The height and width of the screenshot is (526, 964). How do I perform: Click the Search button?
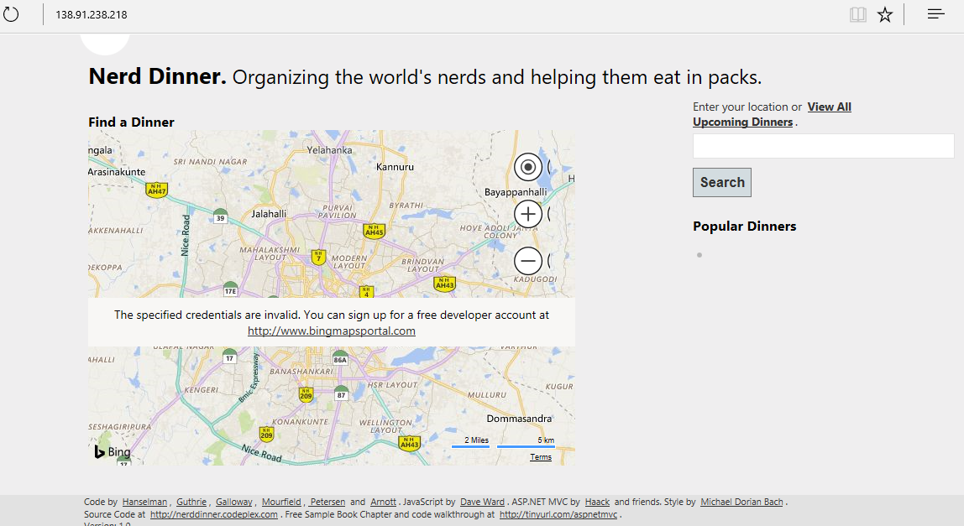click(722, 183)
